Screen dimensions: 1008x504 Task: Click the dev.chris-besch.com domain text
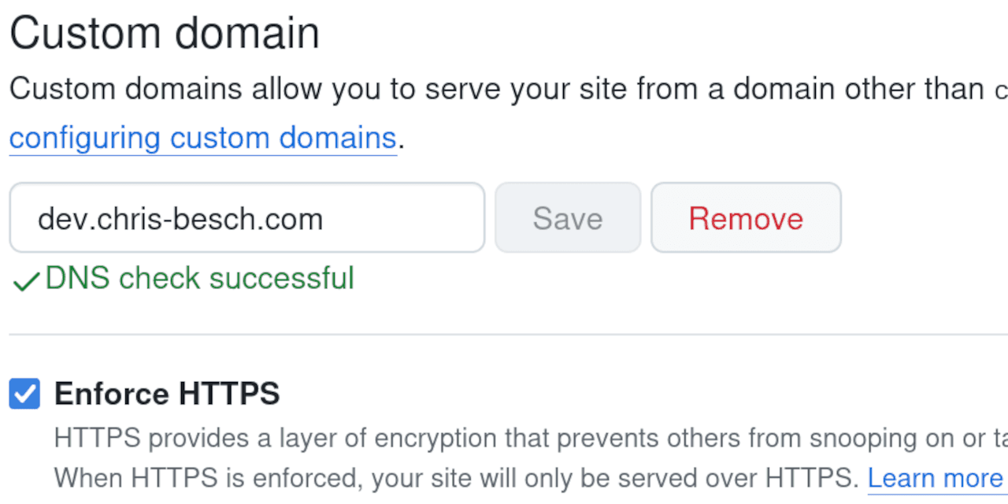click(180, 219)
